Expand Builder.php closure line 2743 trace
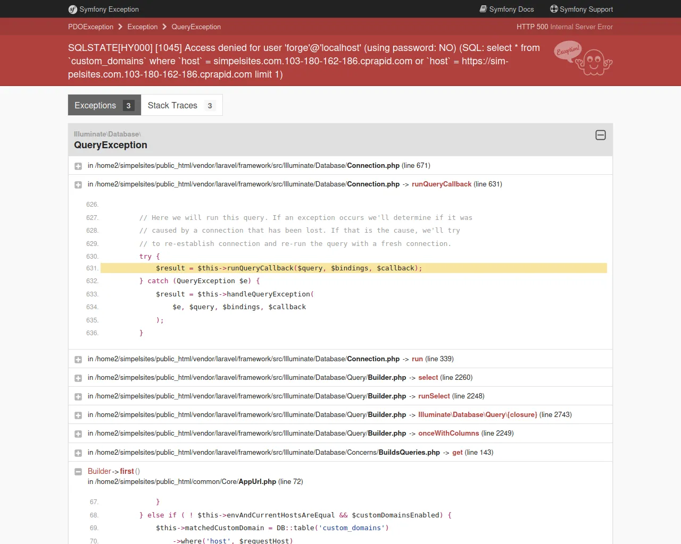 [78, 415]
